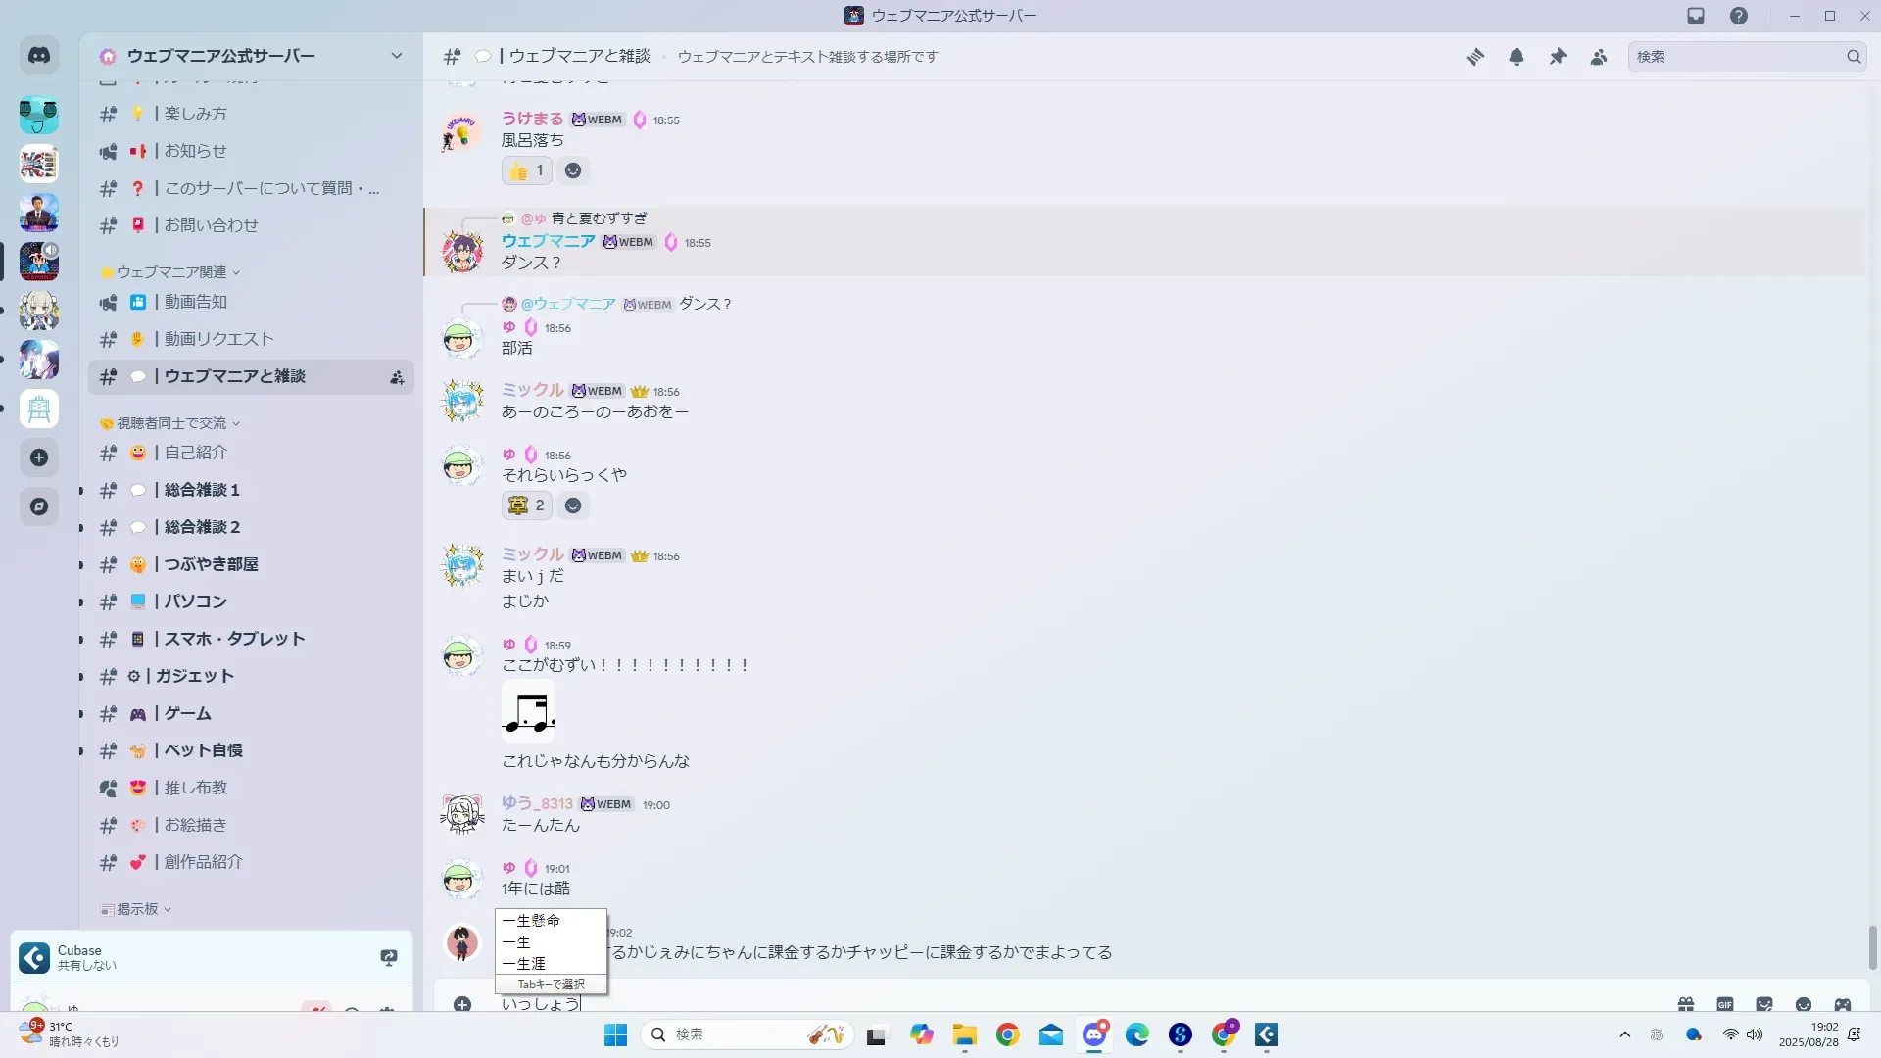This screenshot has width=1881, height=1058.
Task: Open the discover servers compass icon
Action: tap(39, 506)
